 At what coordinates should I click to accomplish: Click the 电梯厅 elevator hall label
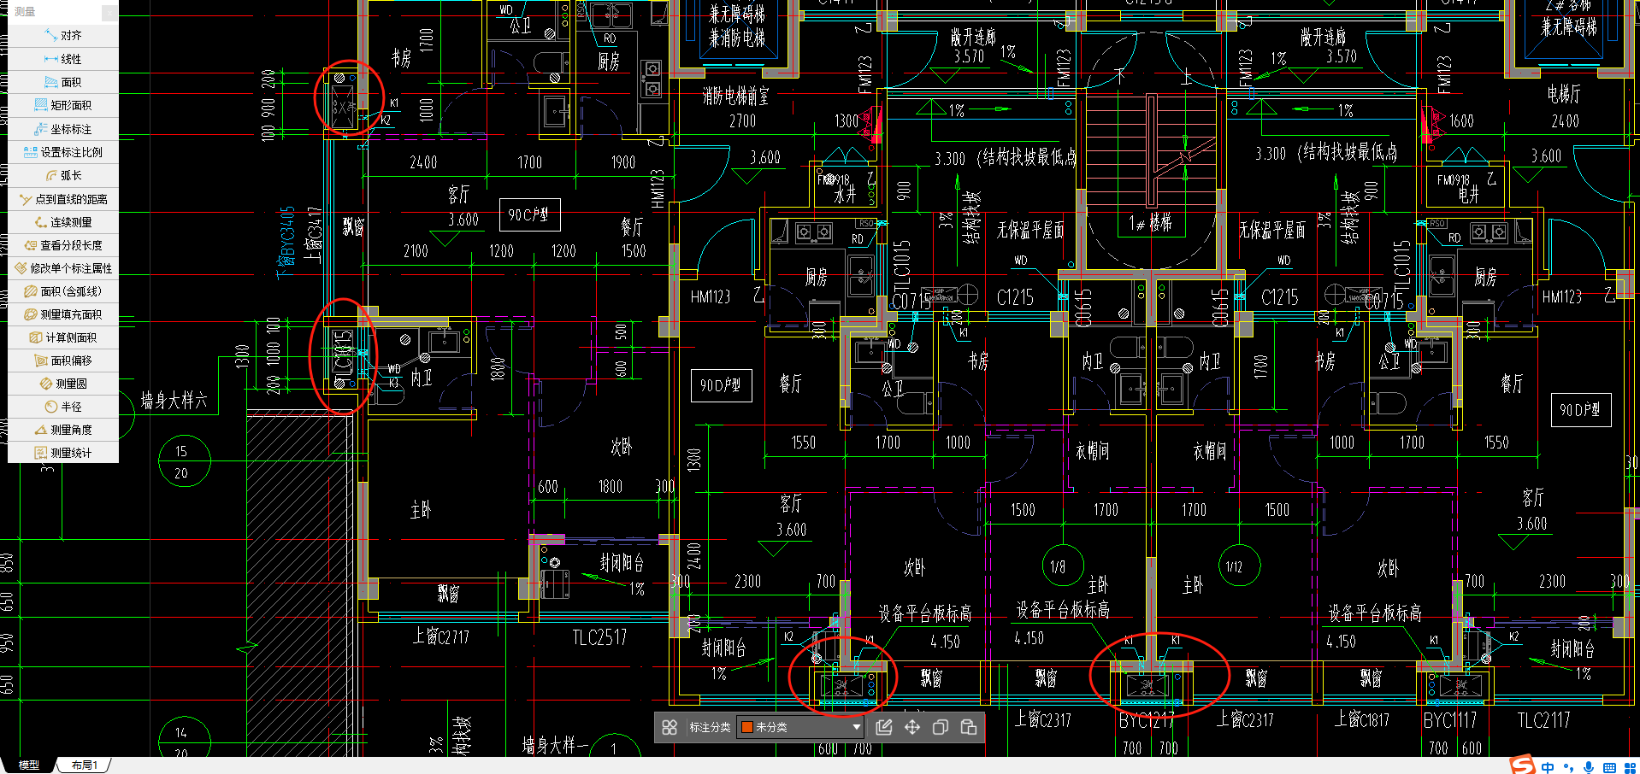[1564, 93]
